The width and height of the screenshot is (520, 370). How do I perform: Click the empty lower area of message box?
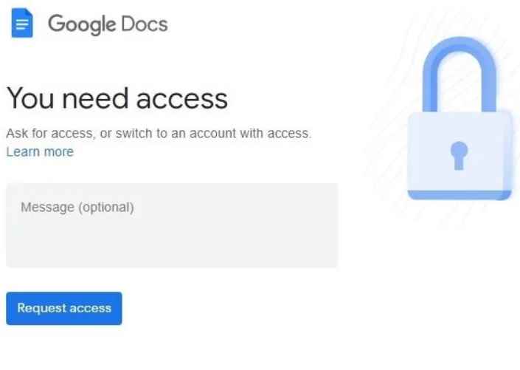pos(172,244)
